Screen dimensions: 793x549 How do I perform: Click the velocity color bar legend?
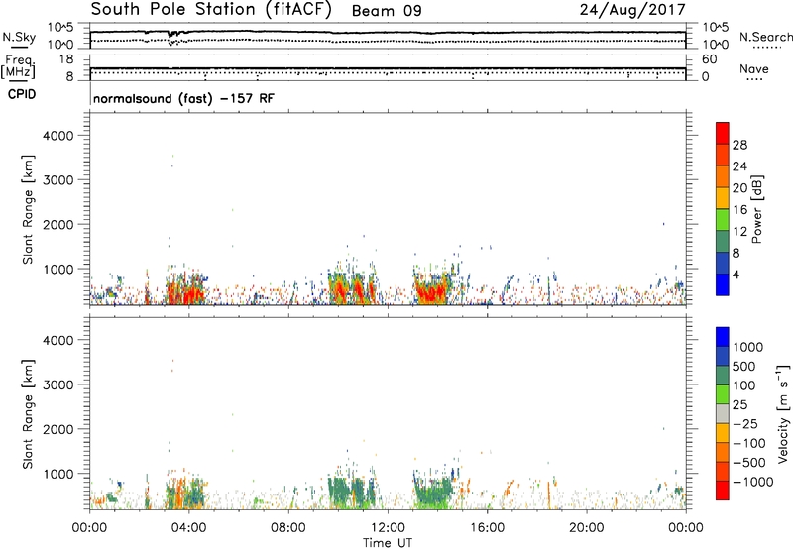(x=723, y=413)
